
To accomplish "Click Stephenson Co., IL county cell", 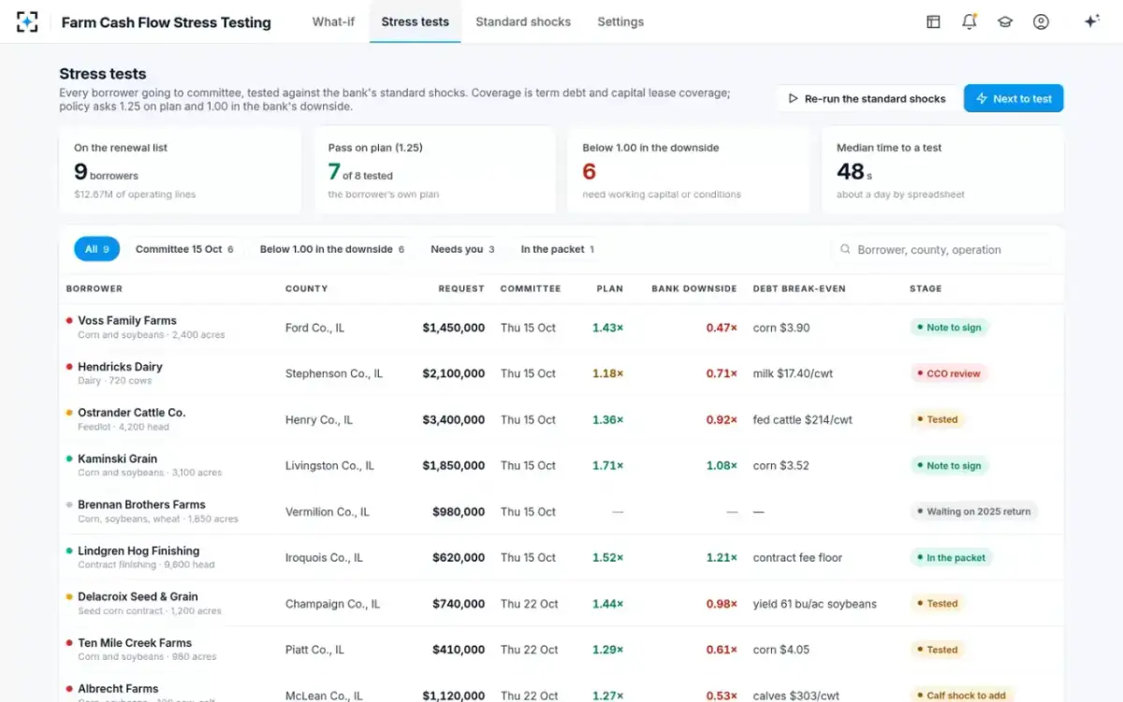I will tap(334, 373).
